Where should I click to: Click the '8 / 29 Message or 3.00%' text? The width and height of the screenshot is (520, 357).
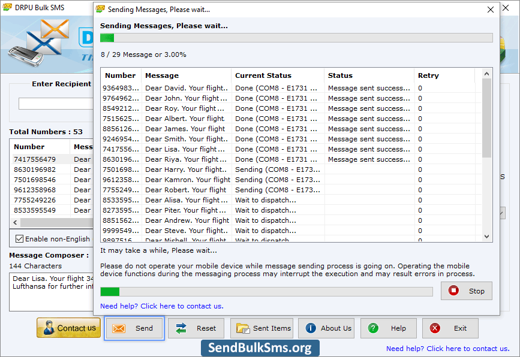pos(143,55)
